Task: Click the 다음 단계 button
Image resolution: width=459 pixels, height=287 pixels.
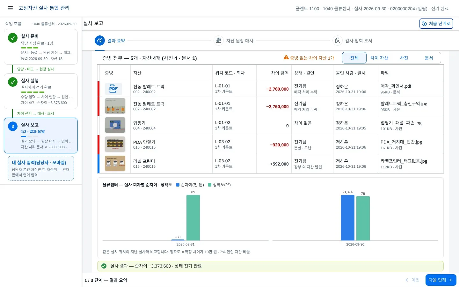Action: pyautogui.click(x=441, y=280)
